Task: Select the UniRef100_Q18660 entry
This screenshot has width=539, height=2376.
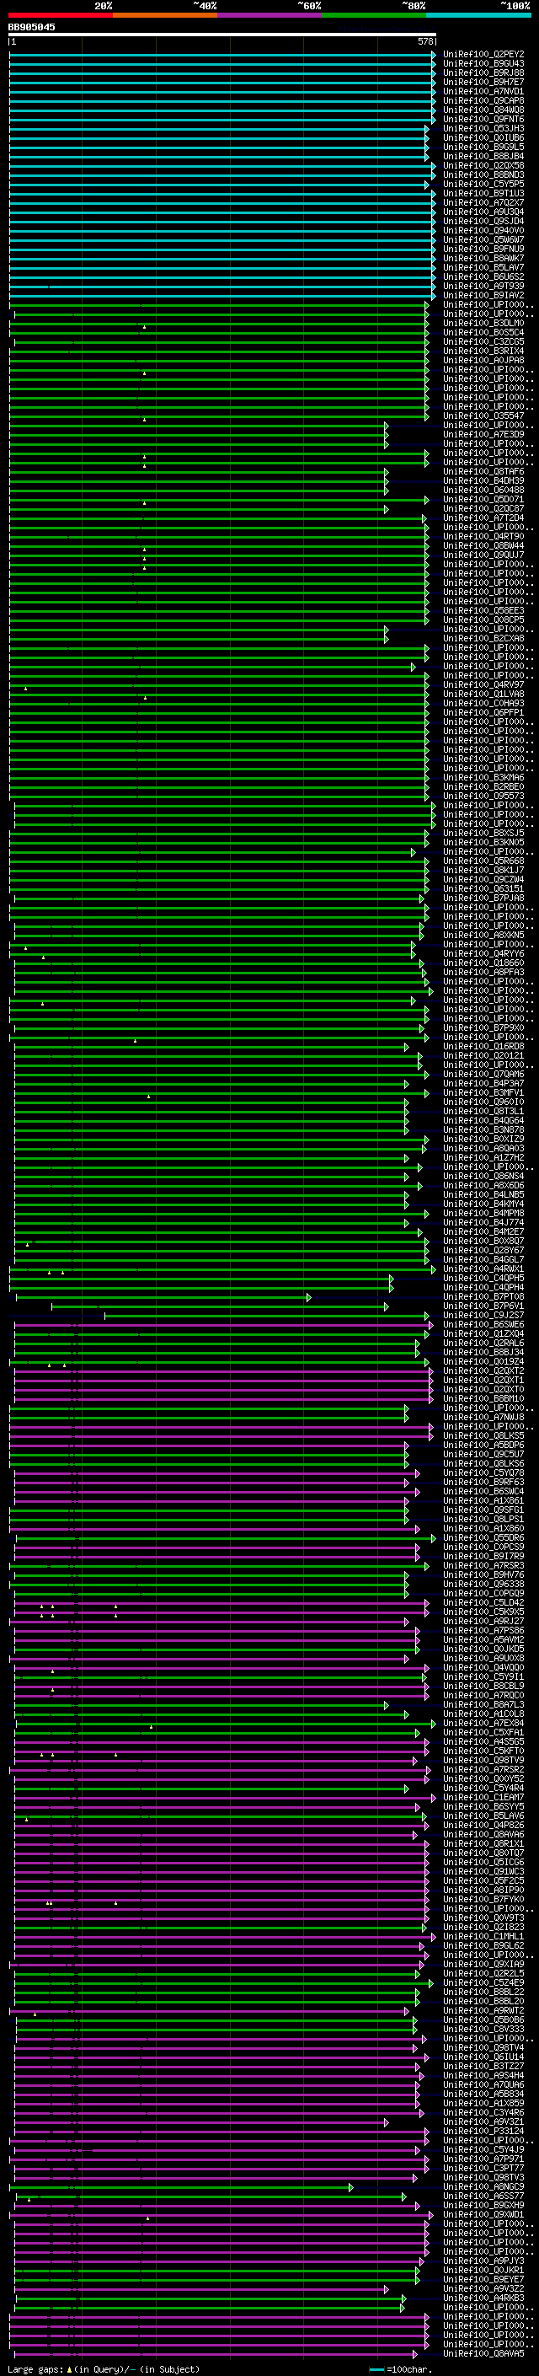Action: (x=483, y=963)
